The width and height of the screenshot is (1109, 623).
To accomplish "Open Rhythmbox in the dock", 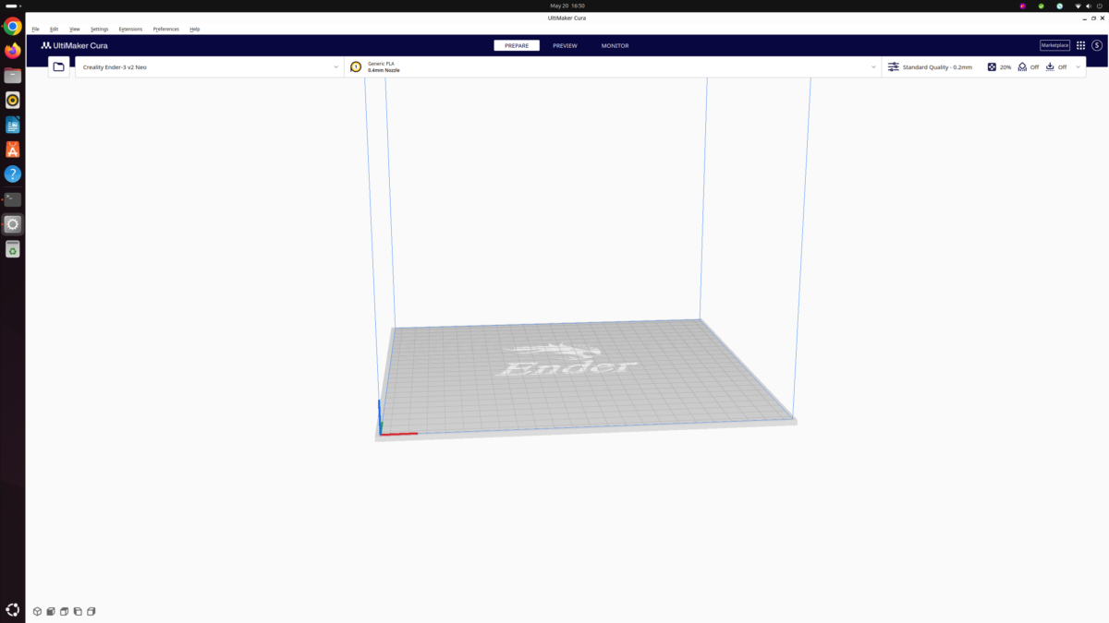I will point(13,100).
